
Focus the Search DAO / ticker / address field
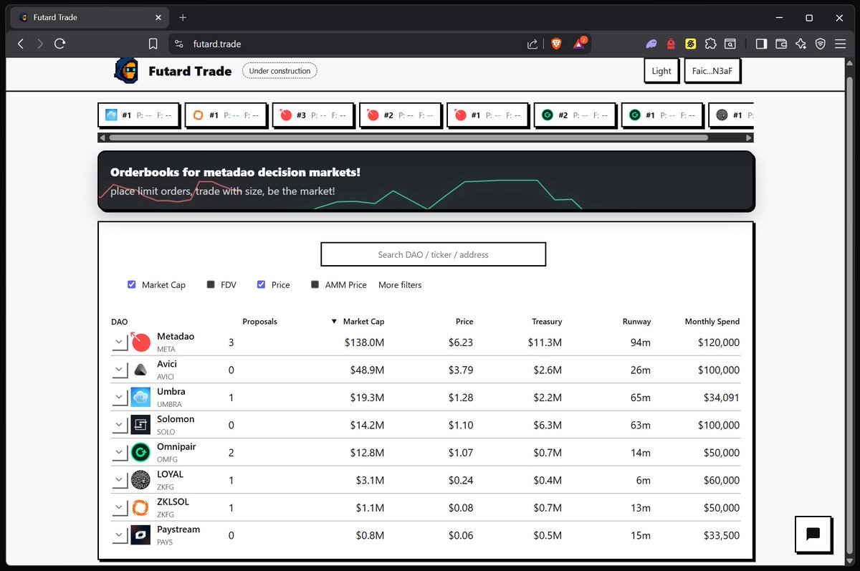pos(433,254)
